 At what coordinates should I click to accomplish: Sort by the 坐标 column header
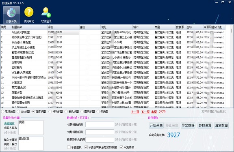click(195, 27)
